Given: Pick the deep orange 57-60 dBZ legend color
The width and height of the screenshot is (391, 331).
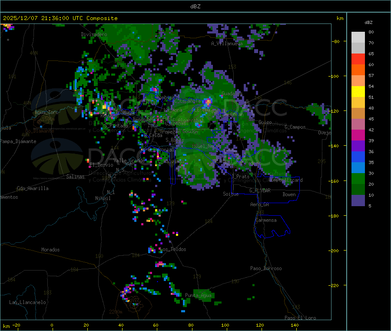Looking at the screenshot, I should tap(358, 70).
